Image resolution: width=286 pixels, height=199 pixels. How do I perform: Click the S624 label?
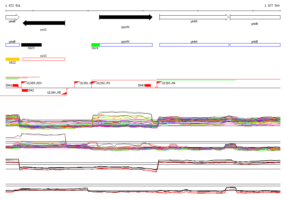(95, 48)
